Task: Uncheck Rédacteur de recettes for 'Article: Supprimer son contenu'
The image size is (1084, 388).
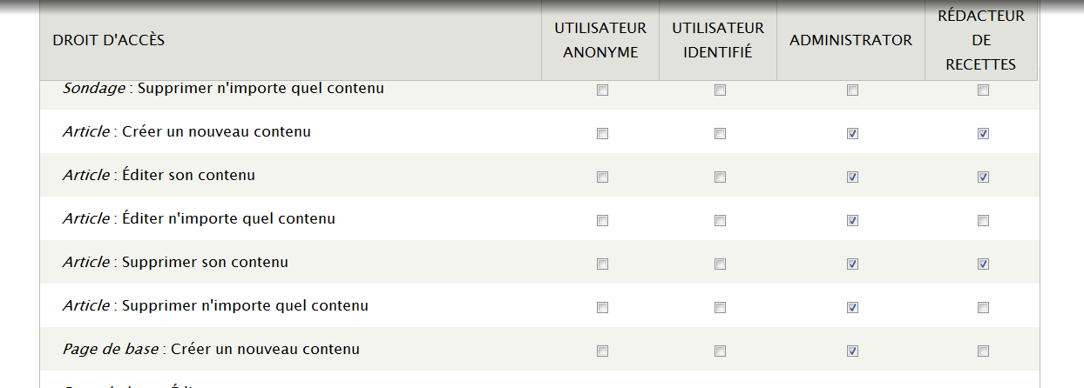Action: point(983,264)
